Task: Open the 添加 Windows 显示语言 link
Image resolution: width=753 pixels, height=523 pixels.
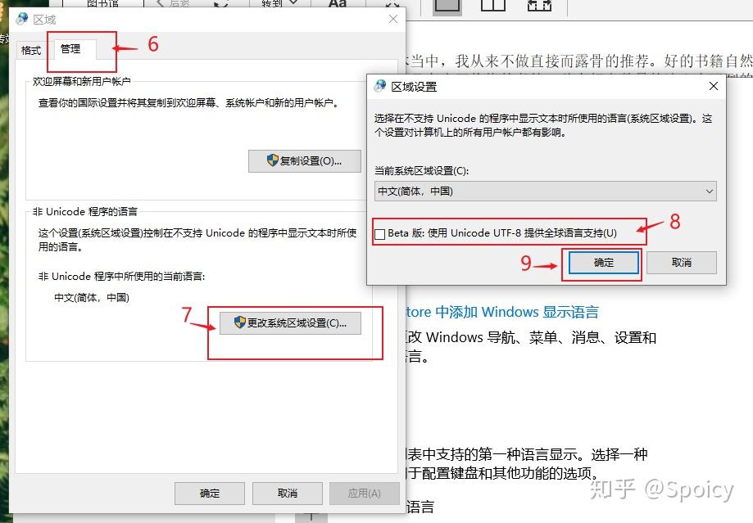Action: click(503, 312)
